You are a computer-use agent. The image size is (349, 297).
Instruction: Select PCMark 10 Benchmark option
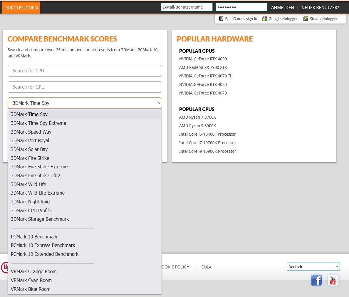point(85,237)
